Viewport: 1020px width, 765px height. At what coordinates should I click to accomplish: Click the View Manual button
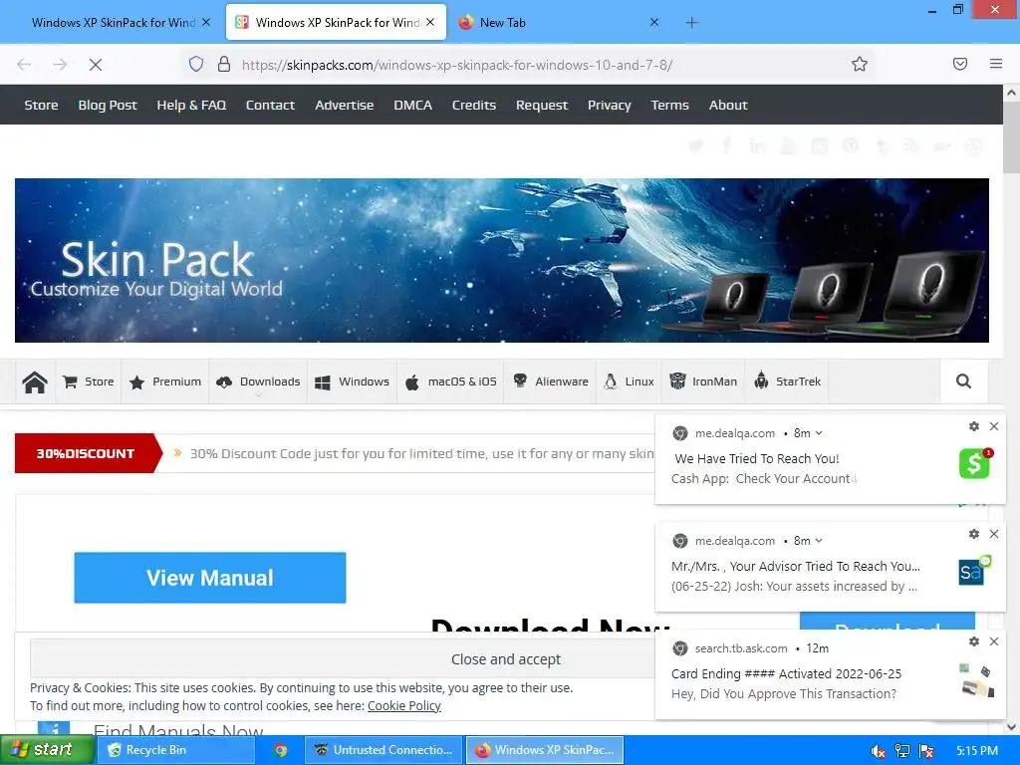210,578
